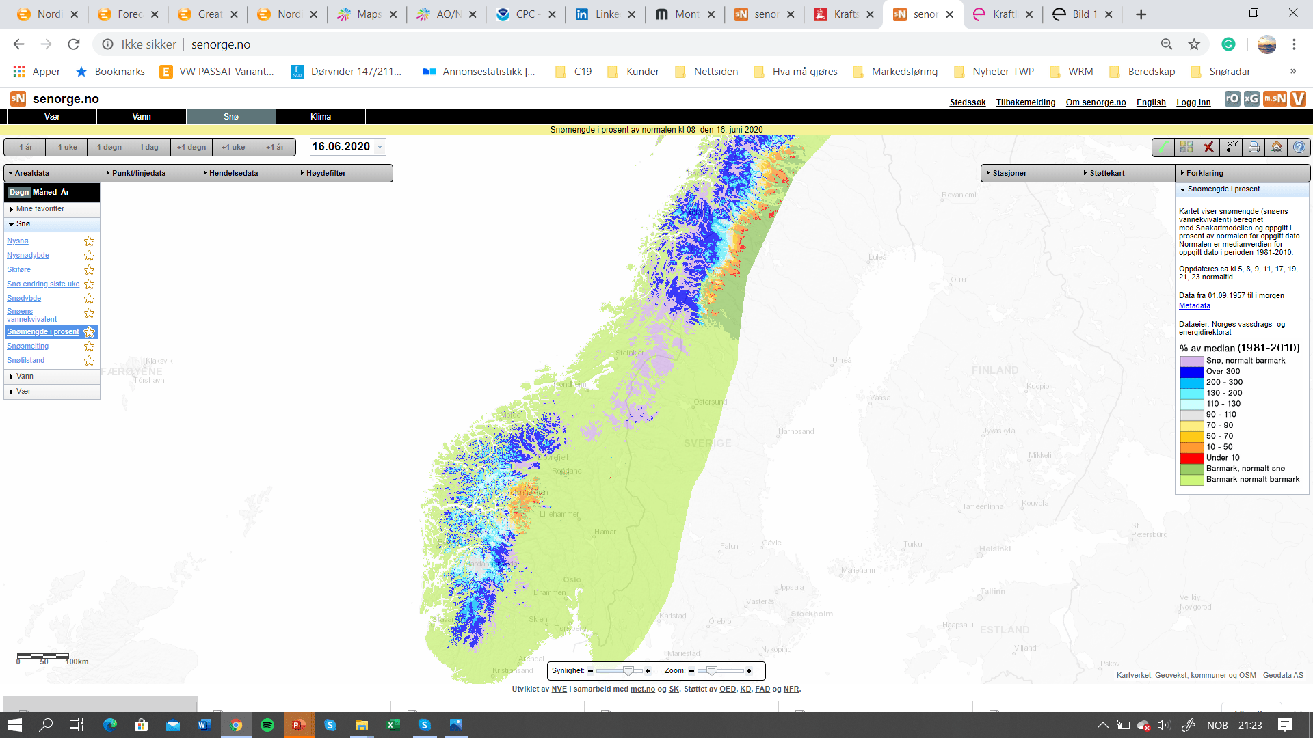Collapse the Snø tree section

click(52, 224)
